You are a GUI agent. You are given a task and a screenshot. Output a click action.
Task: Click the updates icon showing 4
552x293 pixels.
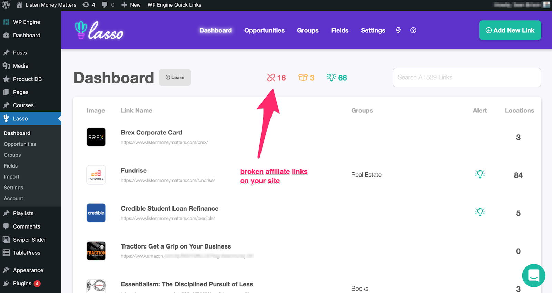pyautogui.click(x=89, y=5)
